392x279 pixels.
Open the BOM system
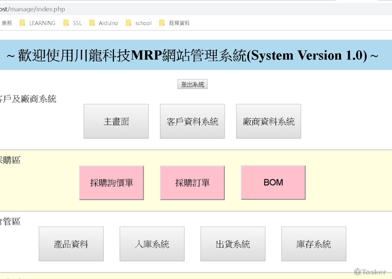[273, 182]
